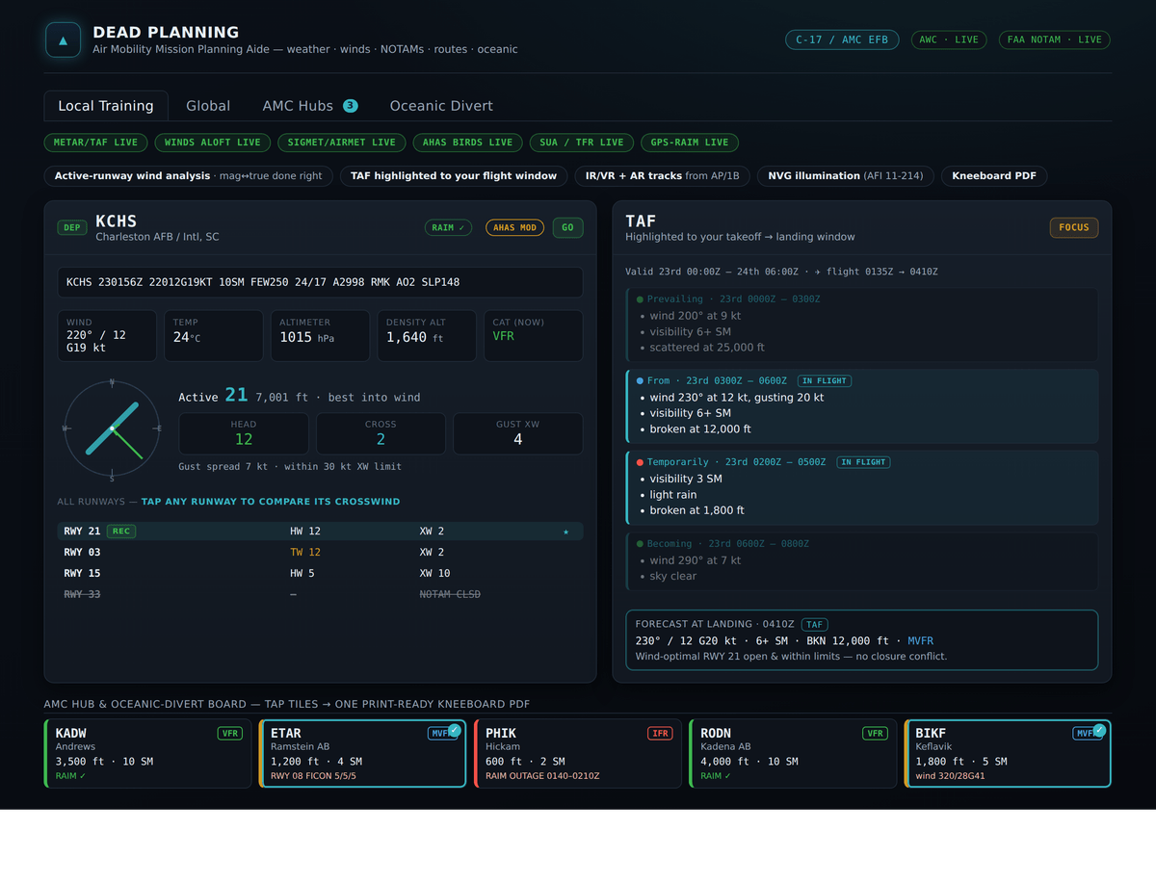
Task: Click the AHAS MOD badge
Action: 515,228
